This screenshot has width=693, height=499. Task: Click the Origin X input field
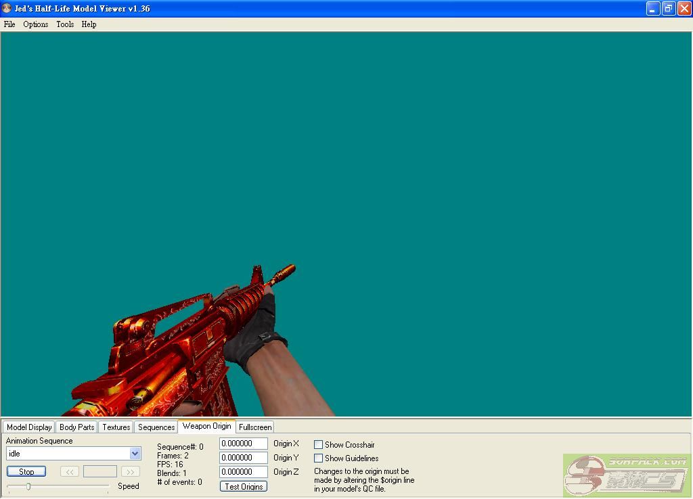point(243,444)
